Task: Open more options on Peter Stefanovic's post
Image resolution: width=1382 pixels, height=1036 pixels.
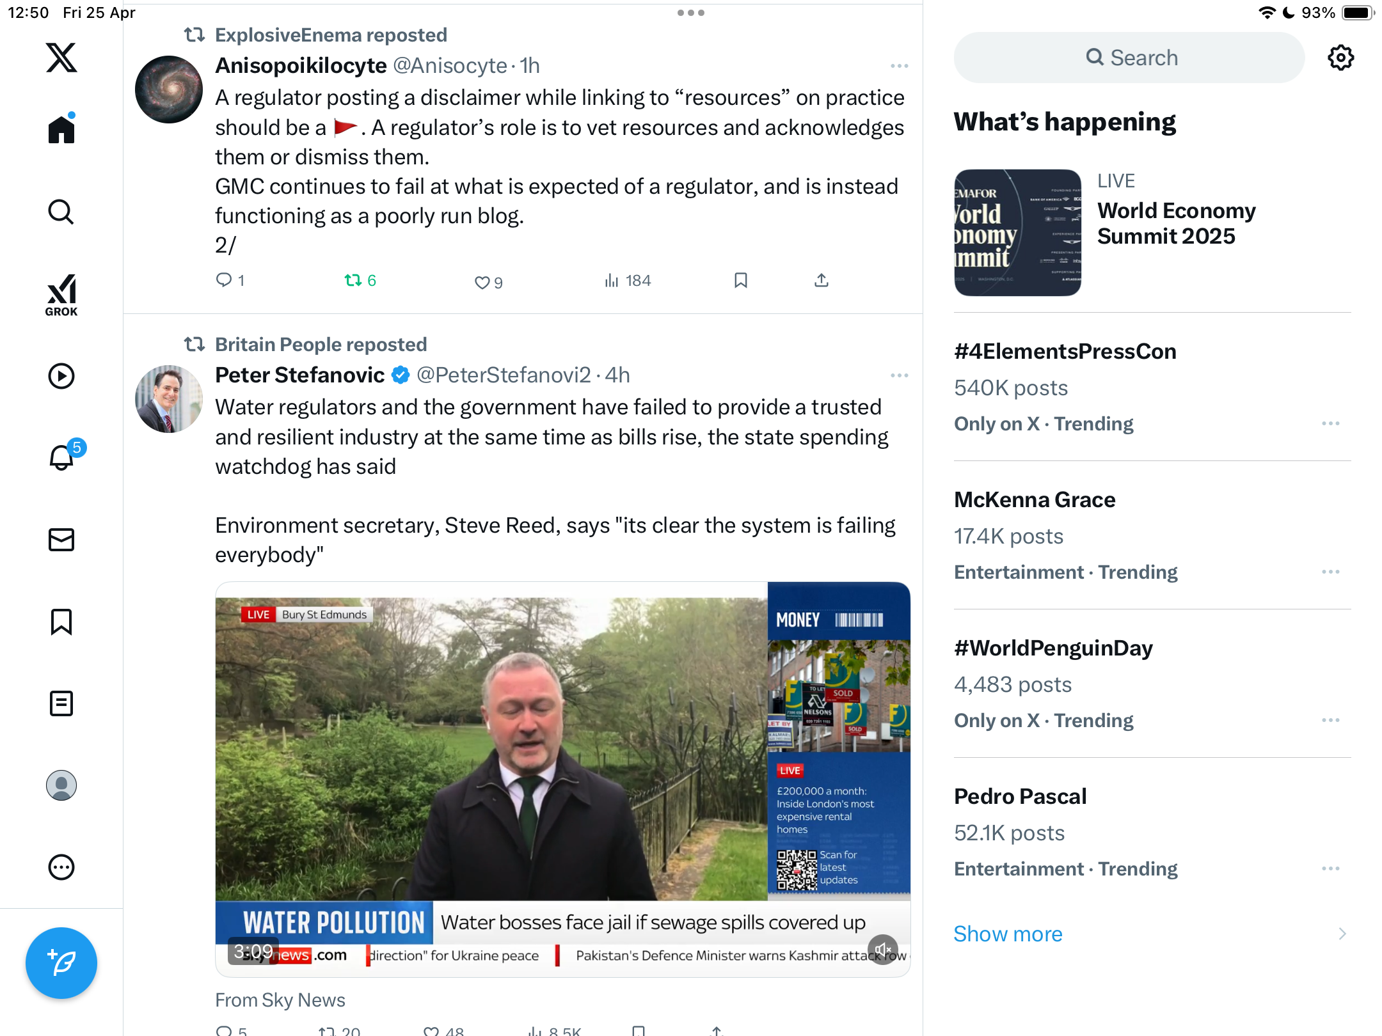Action: pyautogui.click(x=899, y=375)
